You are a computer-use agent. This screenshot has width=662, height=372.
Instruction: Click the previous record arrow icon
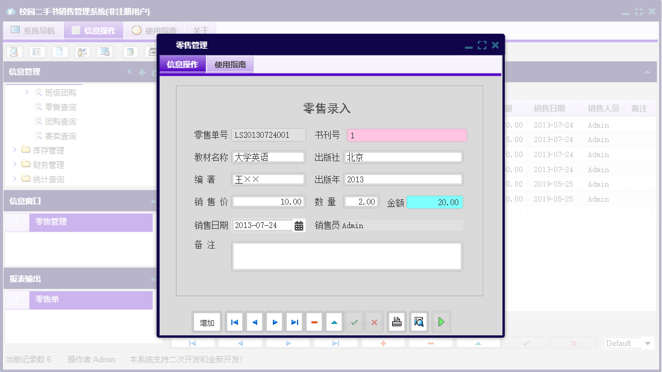point(254,321)
